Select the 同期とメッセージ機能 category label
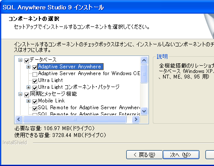The image size is (214, 166). tap(53, 94)
